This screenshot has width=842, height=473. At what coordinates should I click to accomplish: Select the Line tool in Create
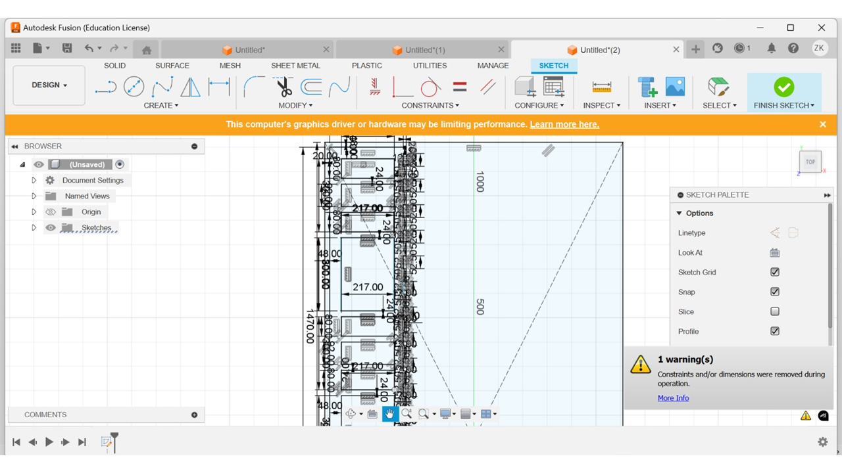[x=105, y=87]
